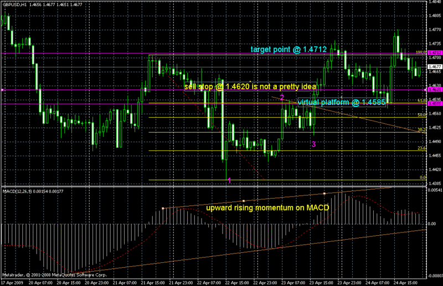This screenshot has width=443, height=286.
Task: Click the white 1.4677 current price tag
Action: pos(435,67)
